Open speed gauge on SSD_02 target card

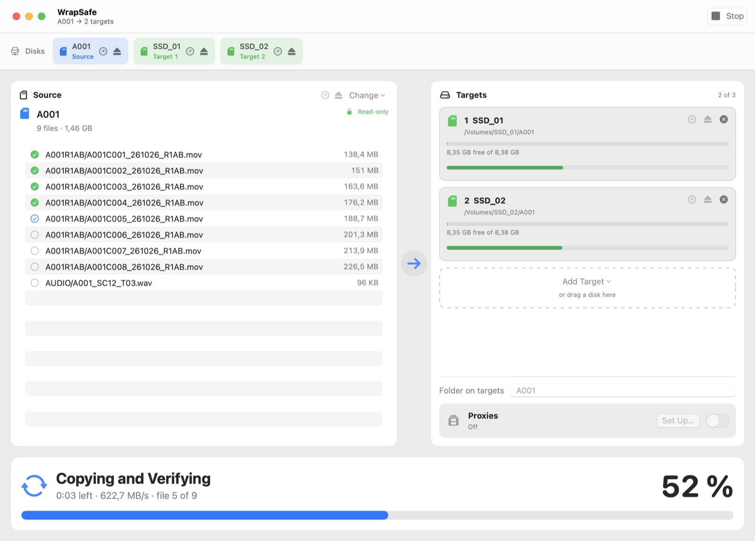pyautogui.click(x=692, y=200)
